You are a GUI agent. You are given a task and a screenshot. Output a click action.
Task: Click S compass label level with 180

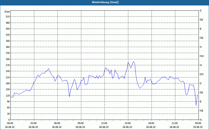pyautogui.click(x=201, y=83)
